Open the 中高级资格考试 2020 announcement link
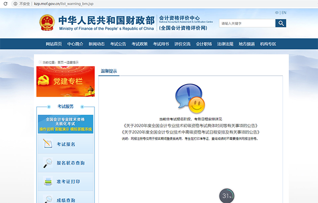 coord(189,132)
